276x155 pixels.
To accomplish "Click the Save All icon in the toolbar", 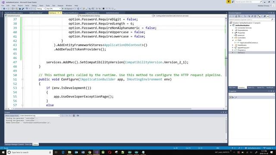I will [23, 9].
